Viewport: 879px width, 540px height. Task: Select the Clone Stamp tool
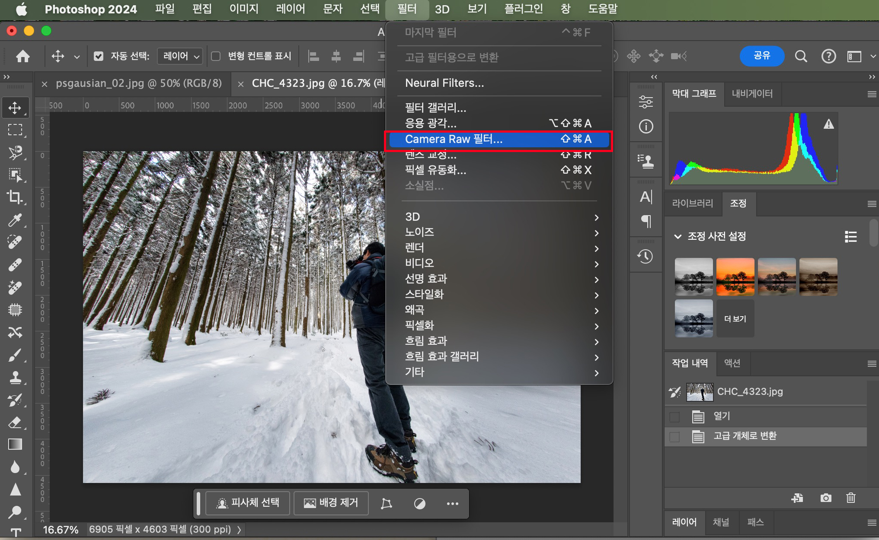[x=15, y=377]
